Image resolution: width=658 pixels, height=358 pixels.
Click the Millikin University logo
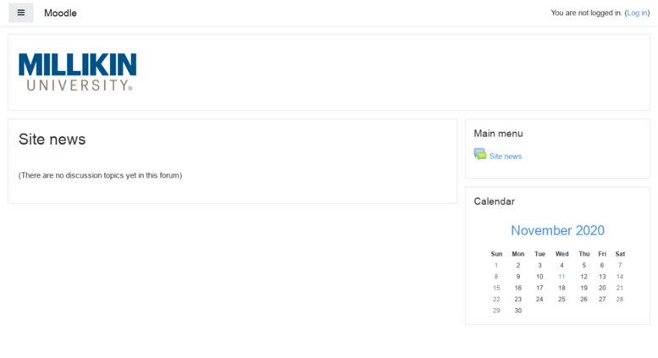tap(78, 72)
